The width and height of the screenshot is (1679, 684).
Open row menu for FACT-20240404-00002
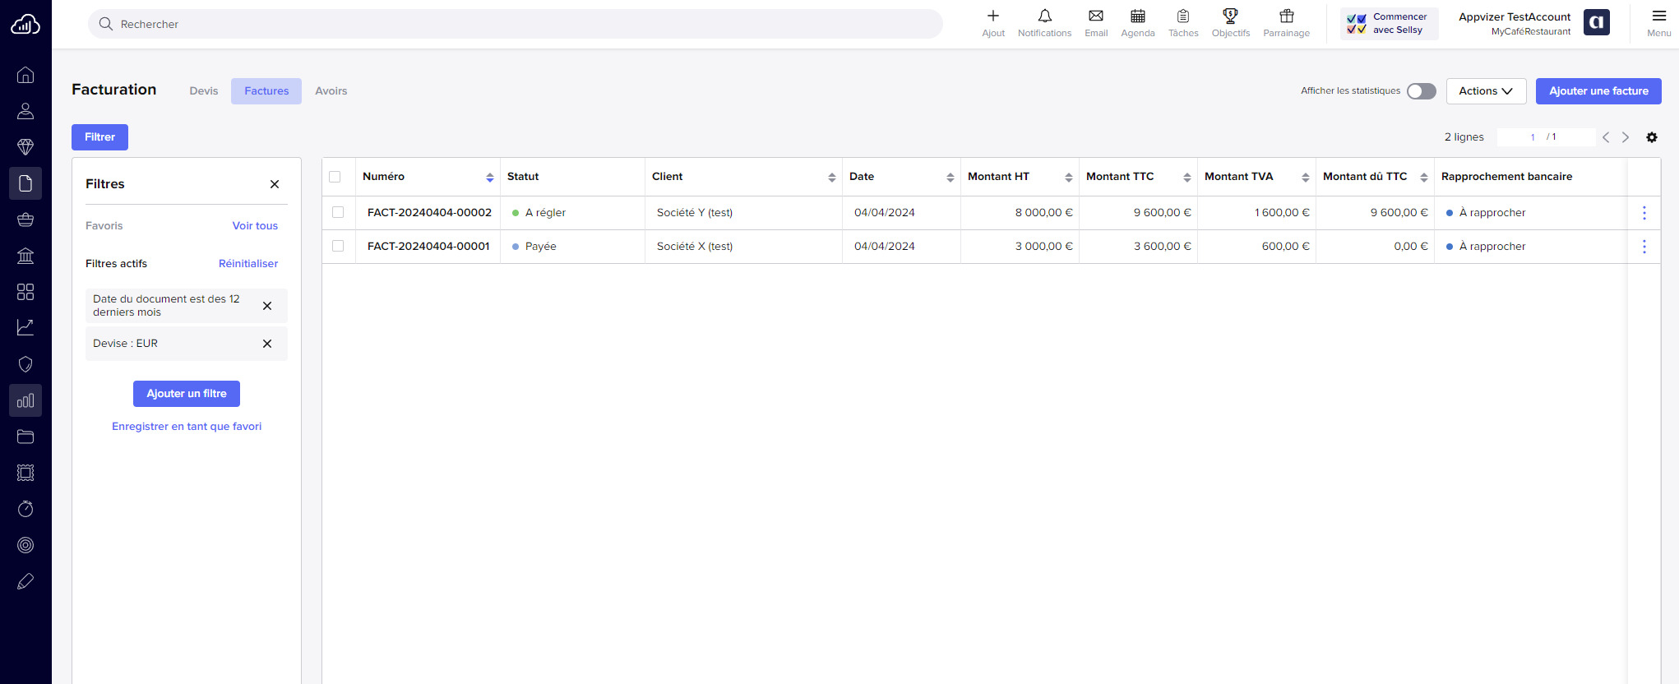click(x=1644, y=213)
